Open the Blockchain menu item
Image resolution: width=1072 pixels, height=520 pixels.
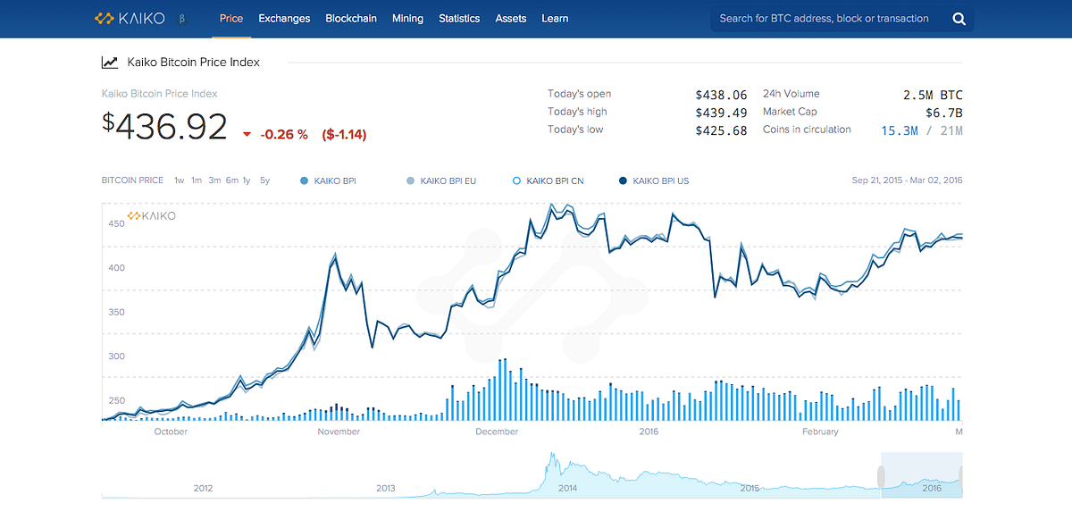tap(351, 19)
